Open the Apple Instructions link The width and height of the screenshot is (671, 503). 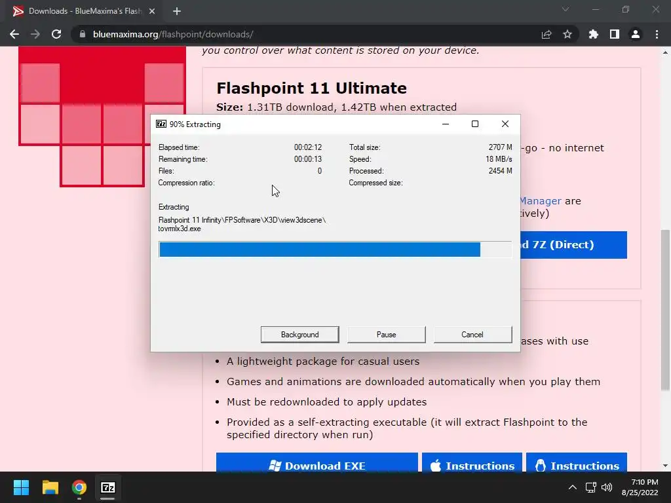[472, 463]
